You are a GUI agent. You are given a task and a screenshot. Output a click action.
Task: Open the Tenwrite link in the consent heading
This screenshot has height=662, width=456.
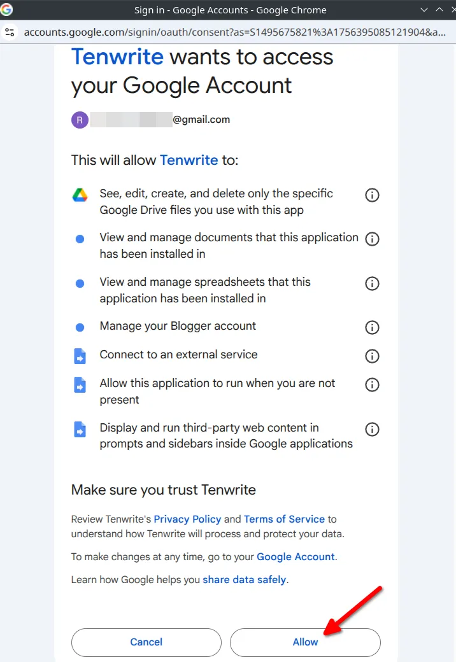(x=117, y=57)
